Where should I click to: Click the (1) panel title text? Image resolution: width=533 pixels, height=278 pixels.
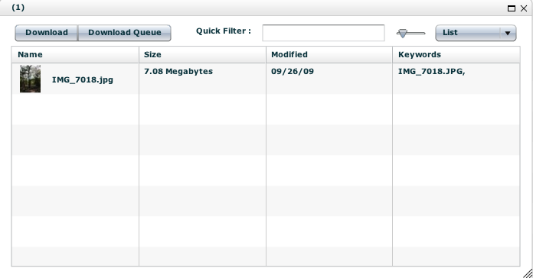18,8
